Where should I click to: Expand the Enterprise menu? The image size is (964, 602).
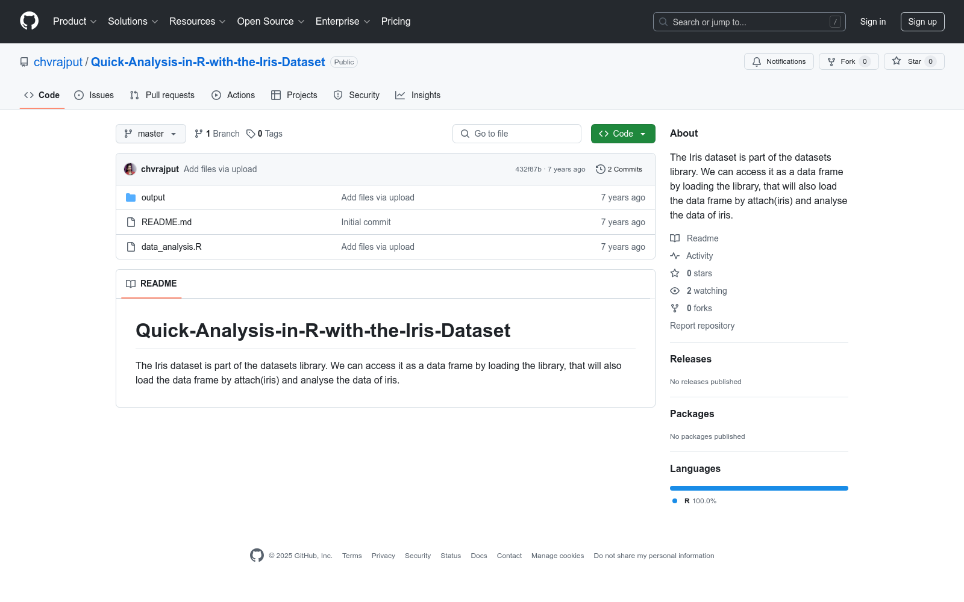pyautogui.click(x=343, y=22)
